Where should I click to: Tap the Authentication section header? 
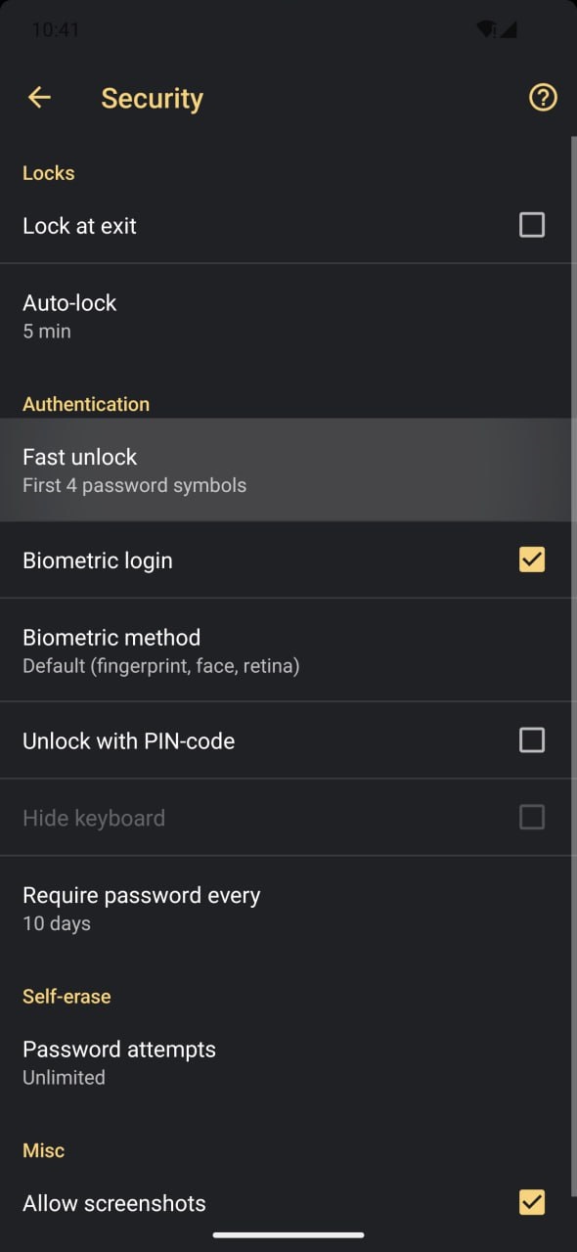click(86, 404)
